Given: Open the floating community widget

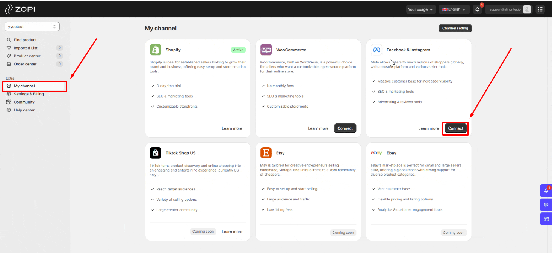Looking at the screenshot, I should click(x=546, y=219).
